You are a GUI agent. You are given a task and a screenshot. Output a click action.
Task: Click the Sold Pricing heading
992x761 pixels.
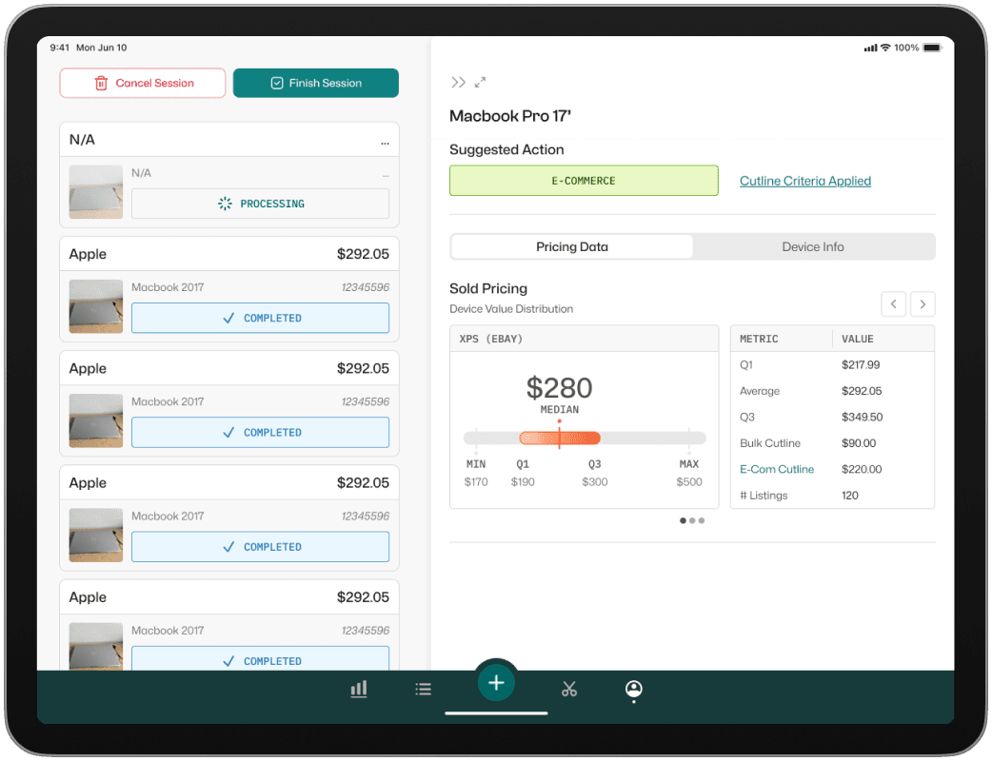click(x=488, y=289)
